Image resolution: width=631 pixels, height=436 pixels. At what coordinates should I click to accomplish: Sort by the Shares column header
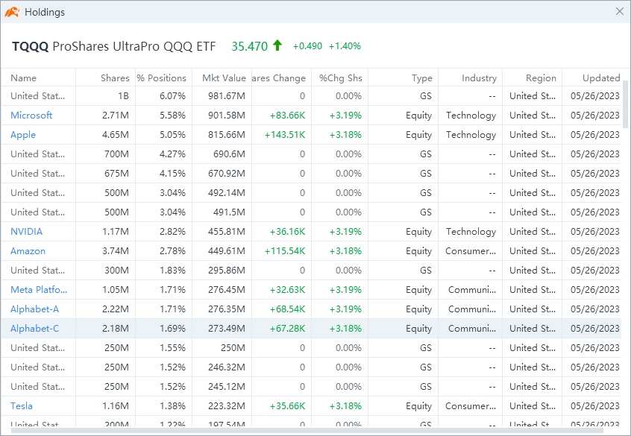coord(115,78)
